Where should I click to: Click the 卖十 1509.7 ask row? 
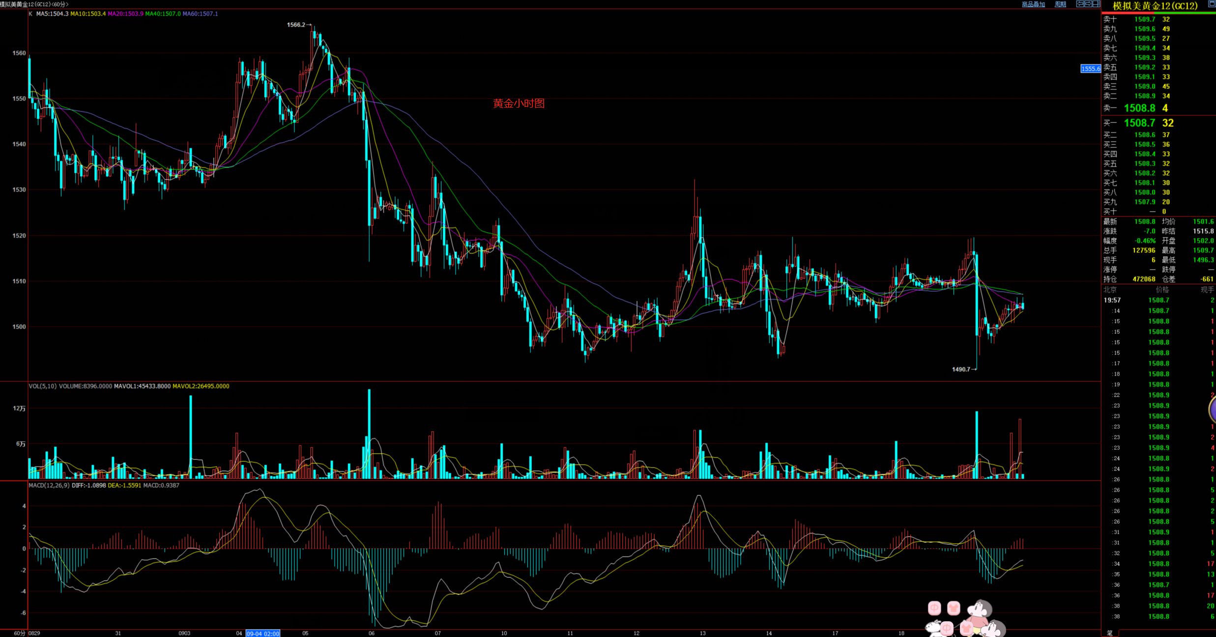[x=1158, y=19]
